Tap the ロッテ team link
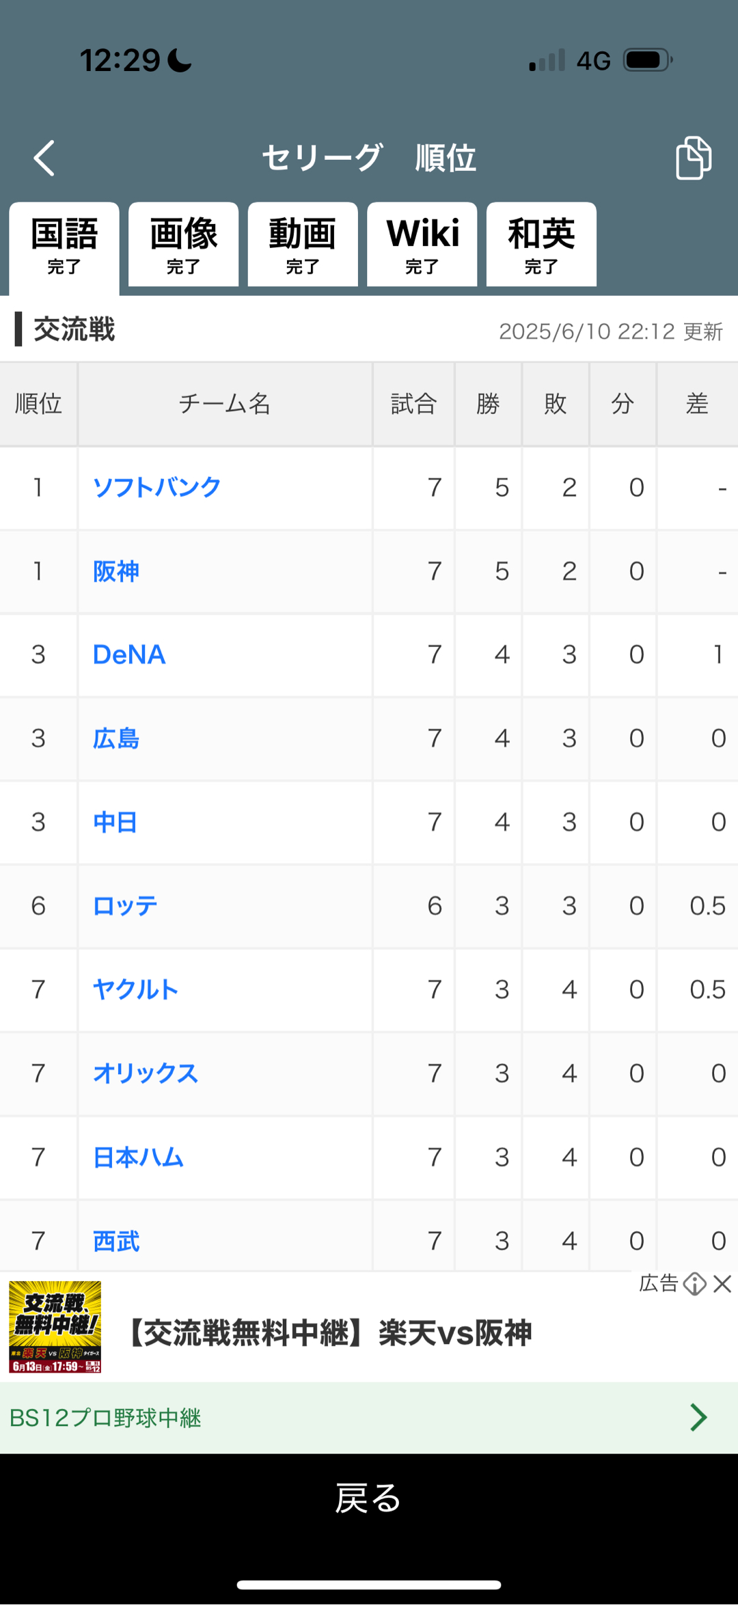 pyautogui.click(x=125, y=906)
